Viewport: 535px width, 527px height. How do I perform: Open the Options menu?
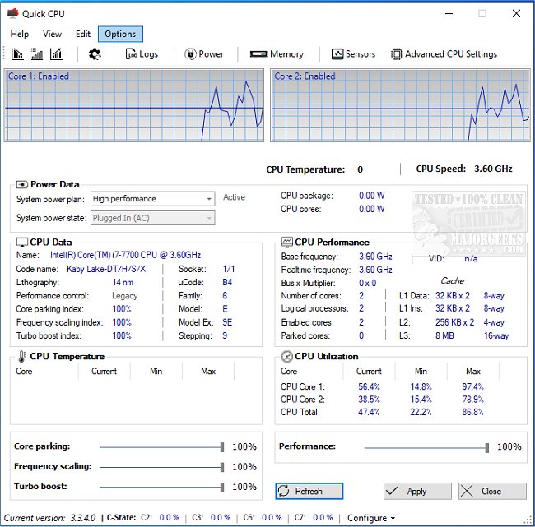120,34
